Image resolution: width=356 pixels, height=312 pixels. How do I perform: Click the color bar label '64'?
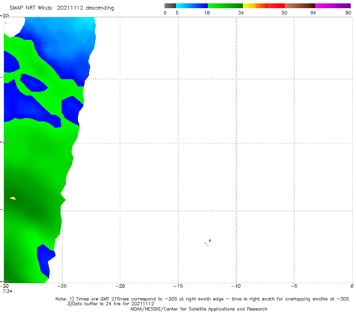pyautogui.click(x=313, y=13)
